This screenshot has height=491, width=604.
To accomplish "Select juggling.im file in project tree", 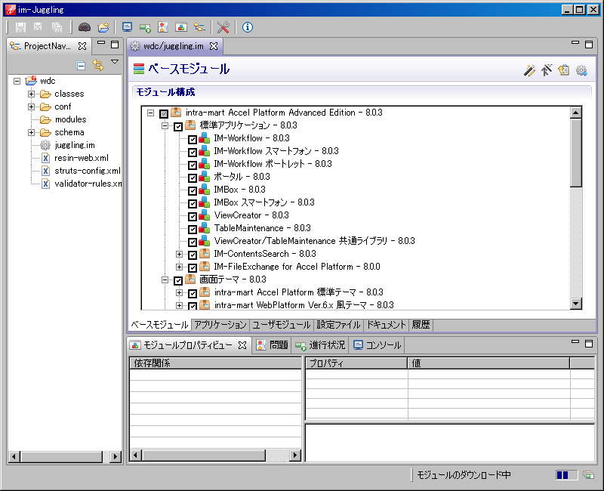I will pyautogui.click(x=75, y=145).
